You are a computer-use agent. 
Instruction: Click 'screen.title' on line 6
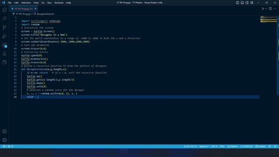pos(30,35)
